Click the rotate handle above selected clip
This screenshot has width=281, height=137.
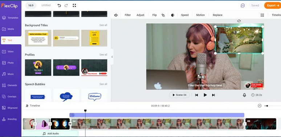coord(239,21)
